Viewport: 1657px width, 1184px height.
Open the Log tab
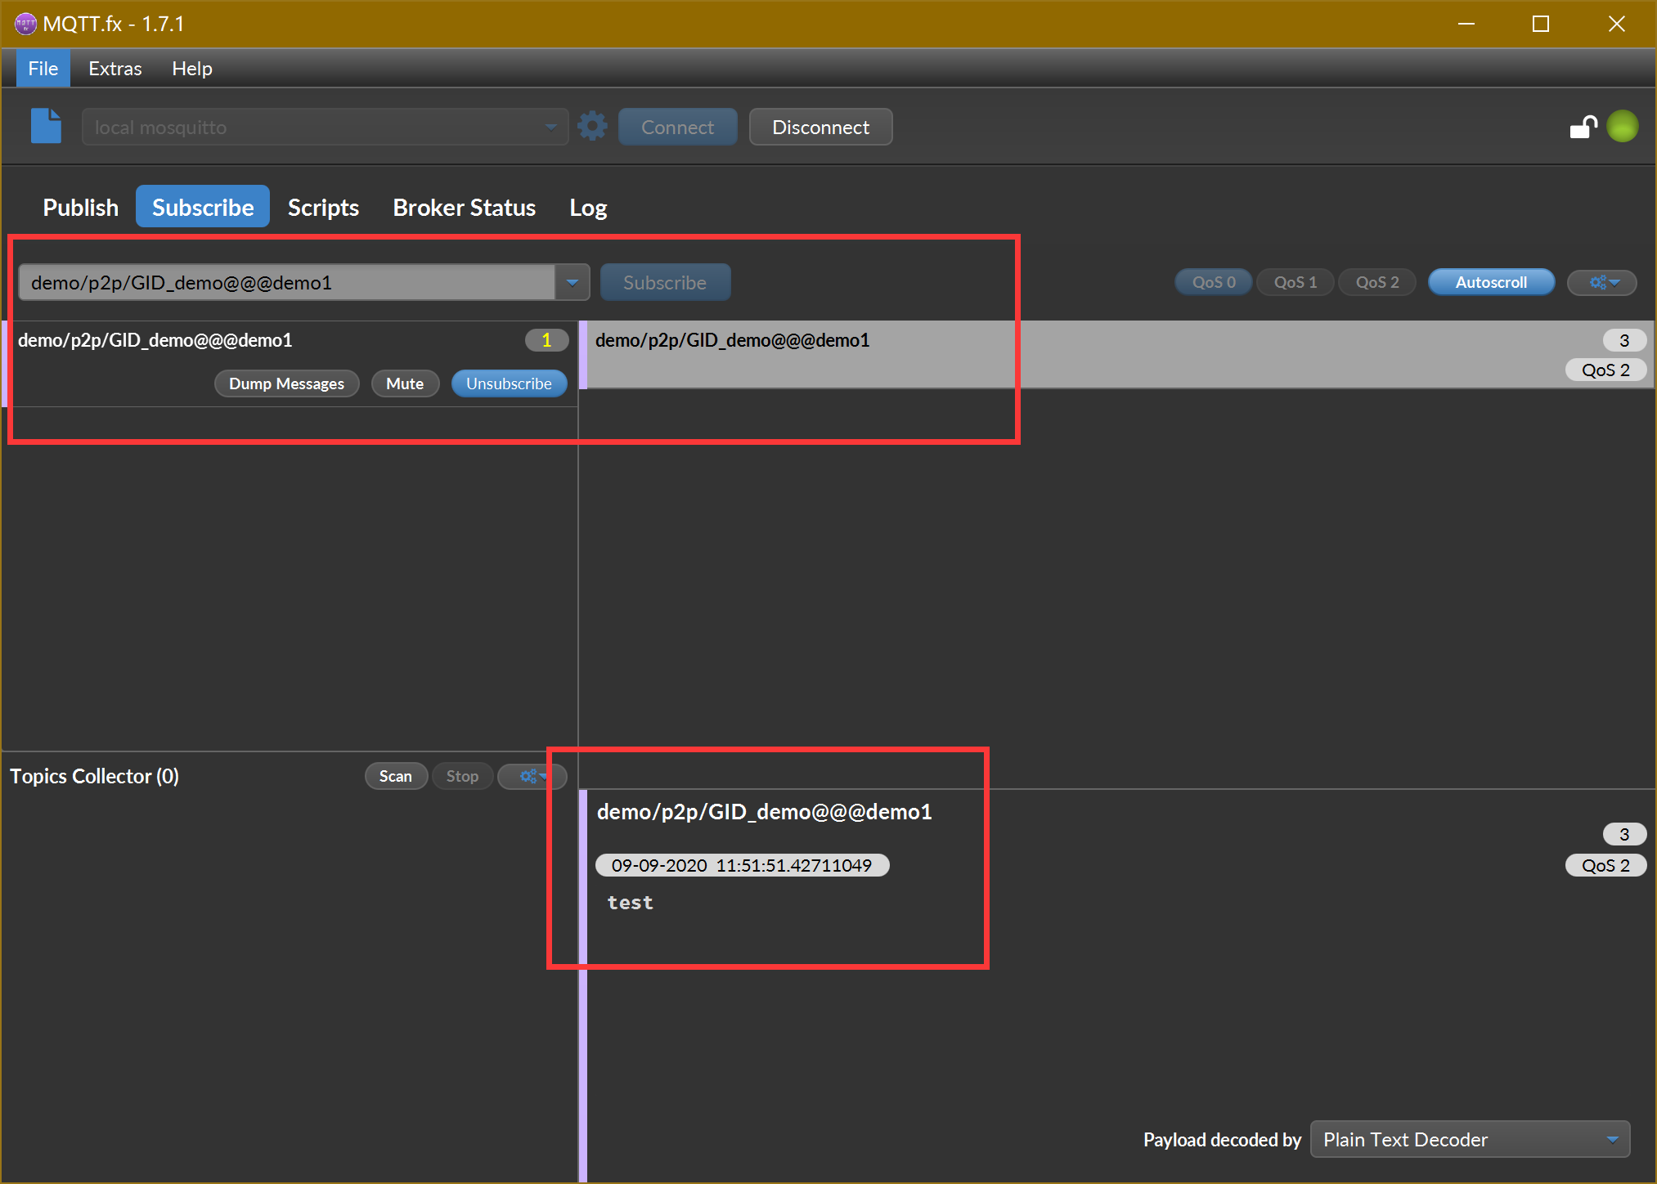click(588, 207)
